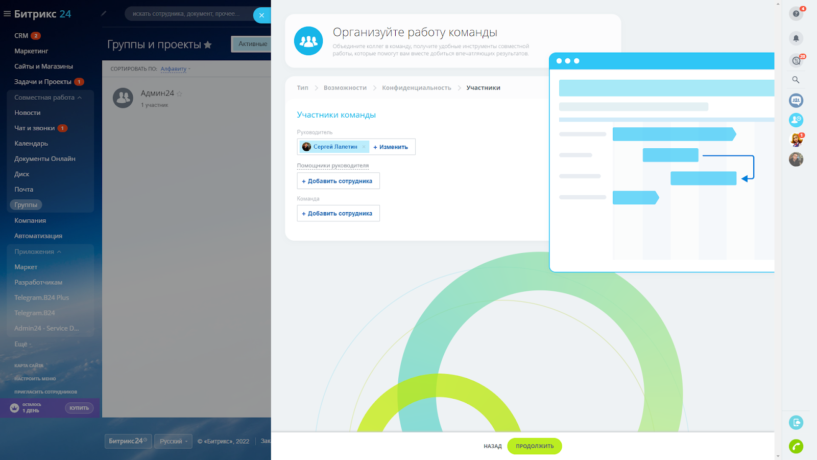
Task: Open sort dropdown Алфавиту
Action: pyautogui.click(x=175, y=69)
